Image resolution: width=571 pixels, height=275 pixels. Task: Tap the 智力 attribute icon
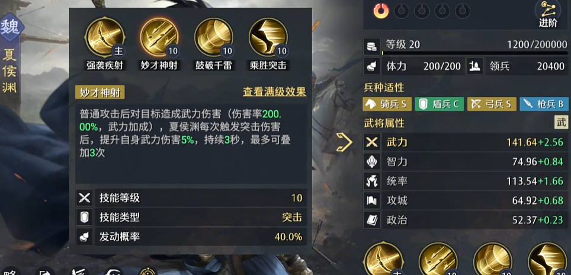coord(372,162)
